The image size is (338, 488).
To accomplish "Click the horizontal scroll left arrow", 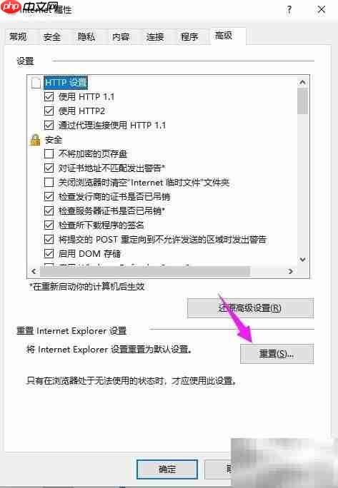I will click(x=34, y=271).
